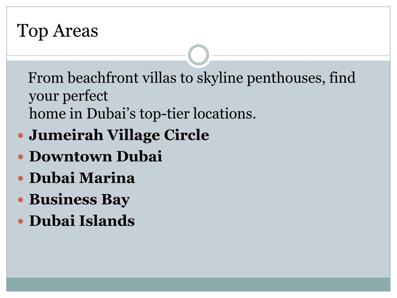This screenshot has width=397, height=298.
Task: Click the dotted divider line right of circle
Action: click(x=301, y=55)
